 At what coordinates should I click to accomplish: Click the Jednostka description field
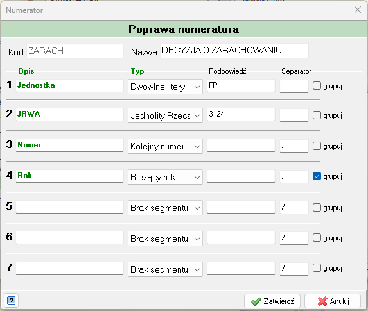coord(69,85)
